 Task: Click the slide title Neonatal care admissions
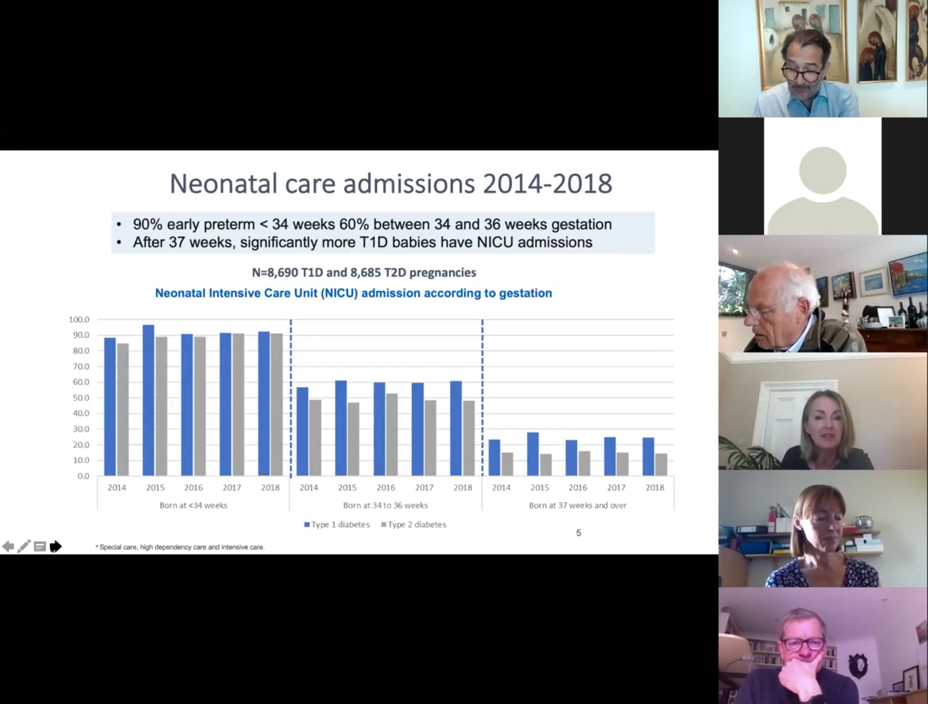point(391,183)
